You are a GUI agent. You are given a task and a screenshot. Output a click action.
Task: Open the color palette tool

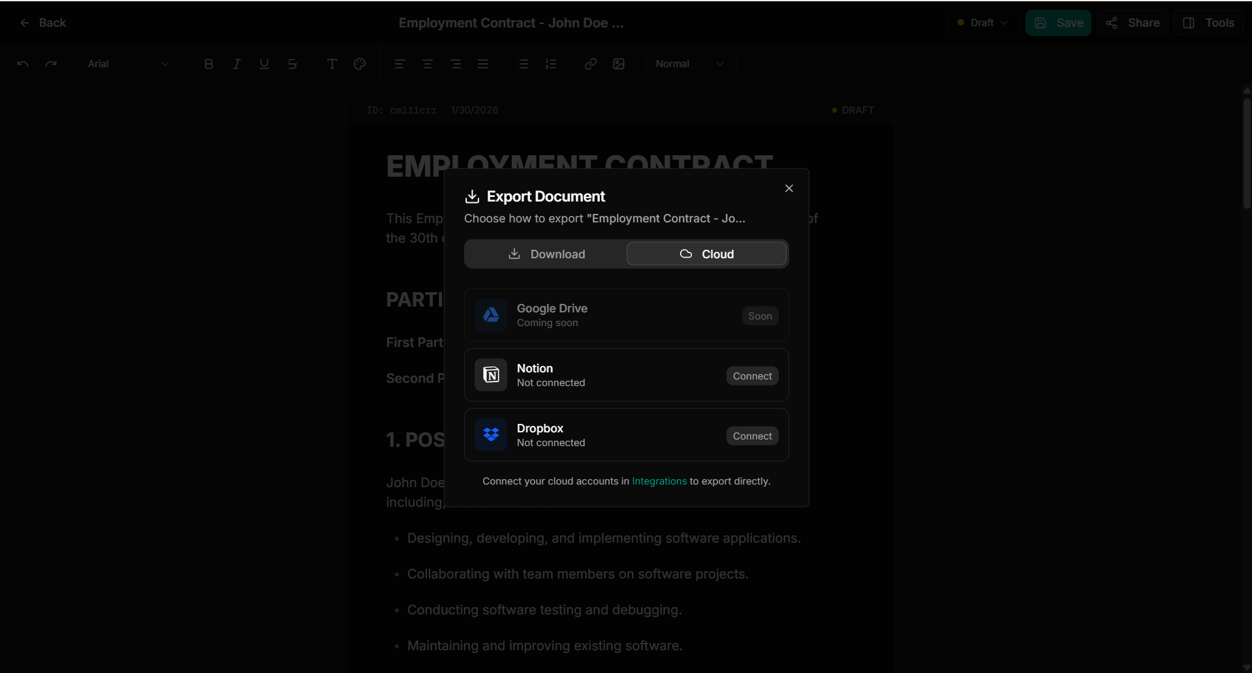[360, 64]
